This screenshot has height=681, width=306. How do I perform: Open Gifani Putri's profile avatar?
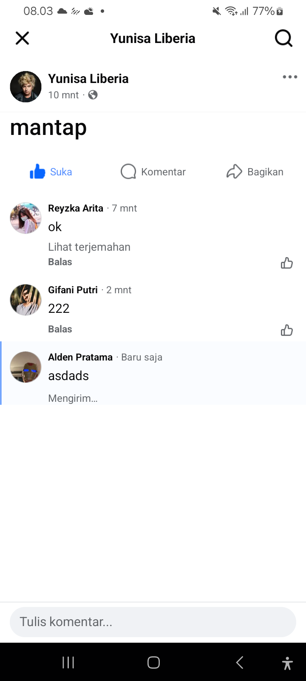tap(25, 300)
